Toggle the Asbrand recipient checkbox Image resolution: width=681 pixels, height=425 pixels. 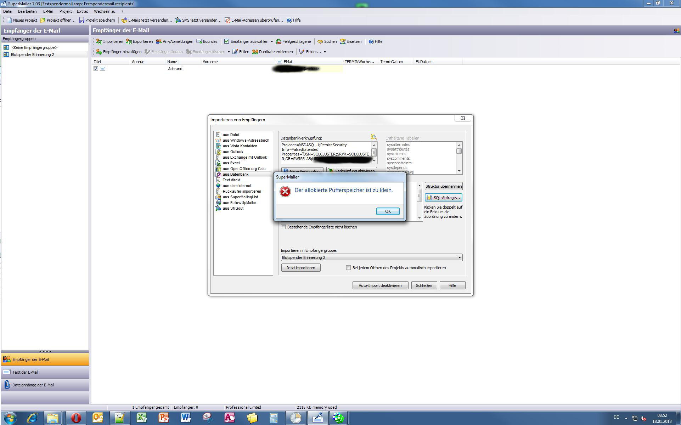coord(96,69)
